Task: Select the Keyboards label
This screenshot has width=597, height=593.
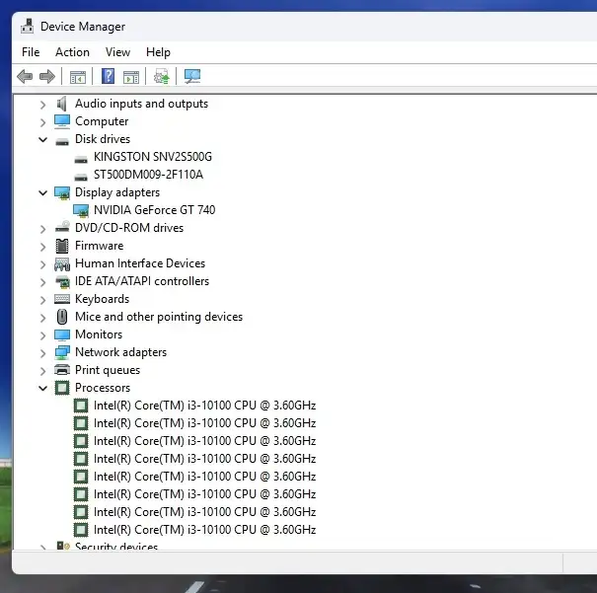Action: [x=102, y=299]
